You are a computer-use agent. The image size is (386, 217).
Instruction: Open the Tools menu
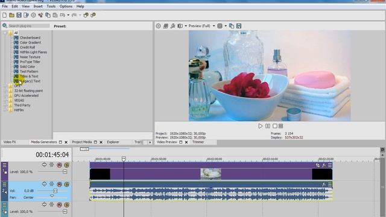(x=51, y=6)
